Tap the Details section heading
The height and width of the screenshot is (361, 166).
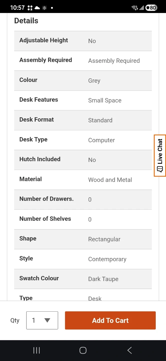tap(26, 21)
